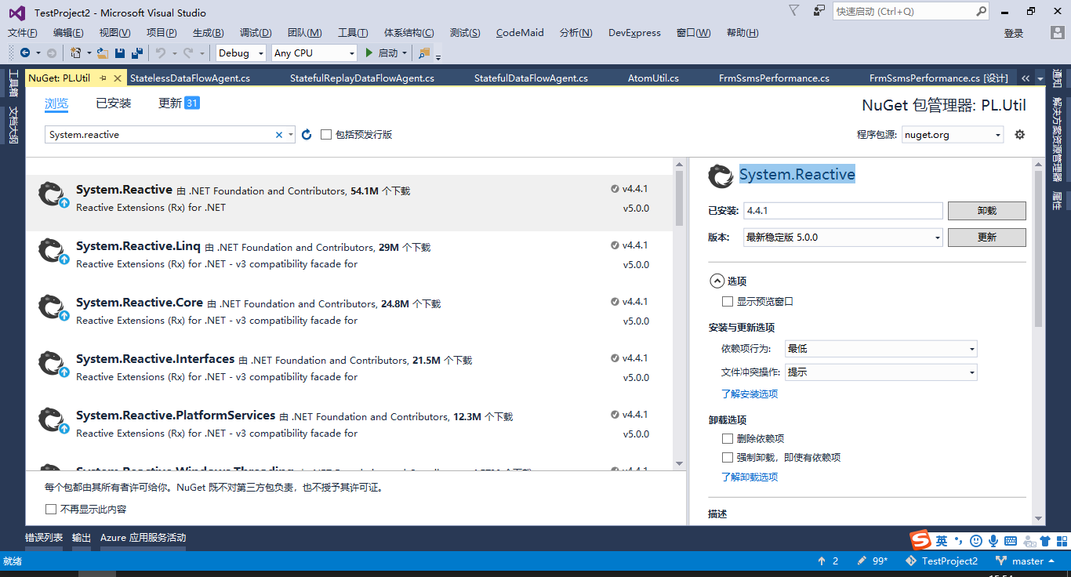Image resolution: width=1071 pixels, height=577 pixels.
Task: Refresh the NuGet package search results
Action: (x=307, y=135)
